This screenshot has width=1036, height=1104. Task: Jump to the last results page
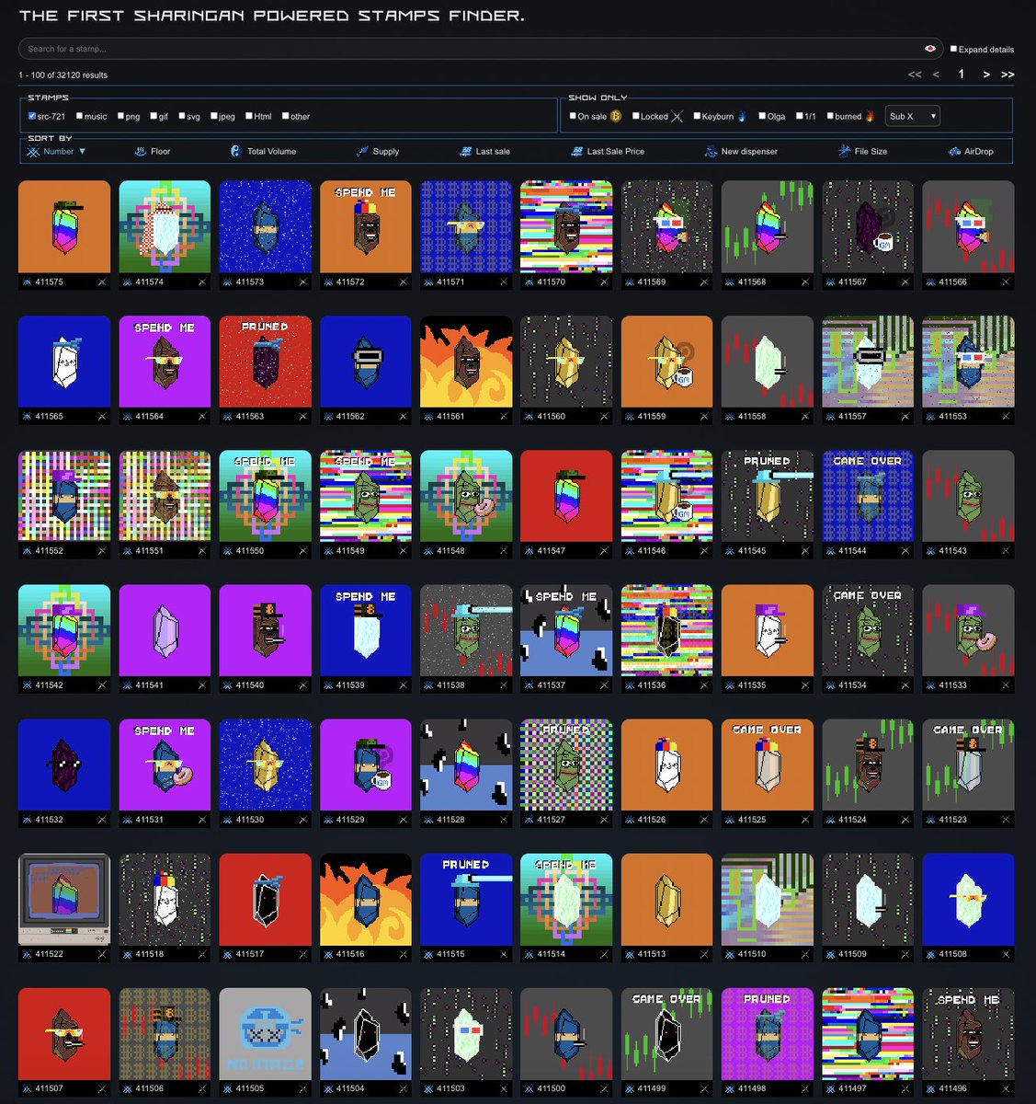pyautogui.click(x=1008, y=75)
